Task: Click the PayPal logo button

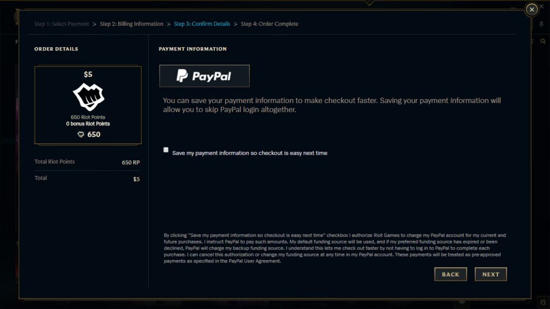Action: [x=205, y=76]
